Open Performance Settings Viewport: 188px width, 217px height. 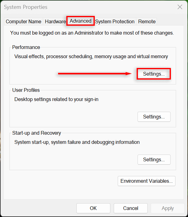pos(154,74)
